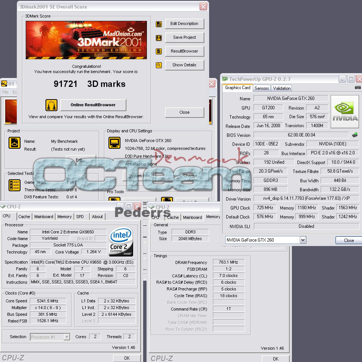Click the Save Project floppy icon
Image resolution: width=362 pixels, height=362 pixels.
(159, 38)
